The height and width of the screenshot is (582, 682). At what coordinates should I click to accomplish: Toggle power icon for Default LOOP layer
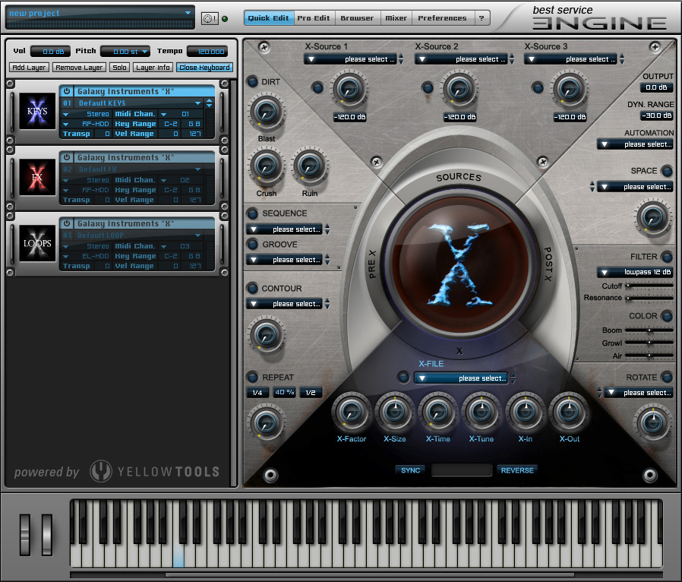pyautogui.click(x=67, y=223)
